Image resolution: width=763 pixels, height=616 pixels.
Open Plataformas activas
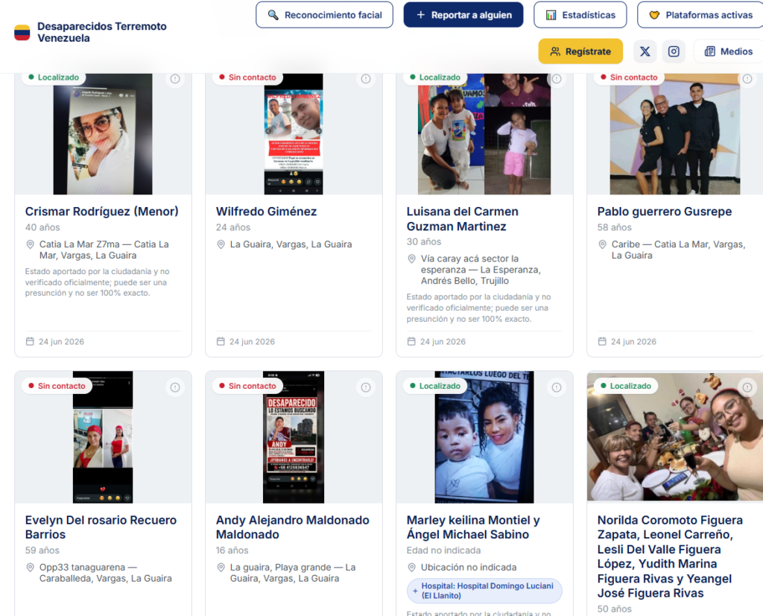[x=700, y=15]
